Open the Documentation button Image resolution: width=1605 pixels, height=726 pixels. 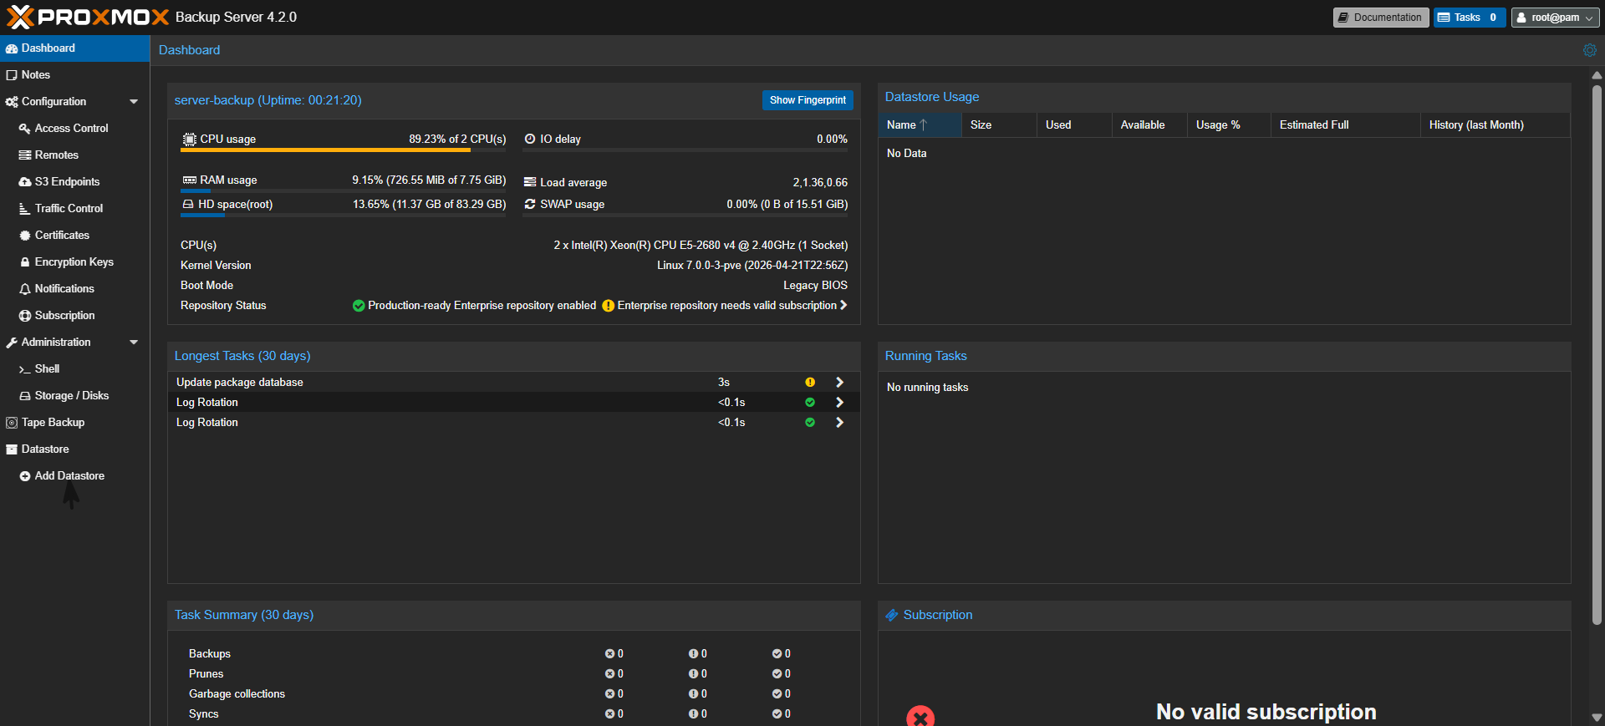1381,18
